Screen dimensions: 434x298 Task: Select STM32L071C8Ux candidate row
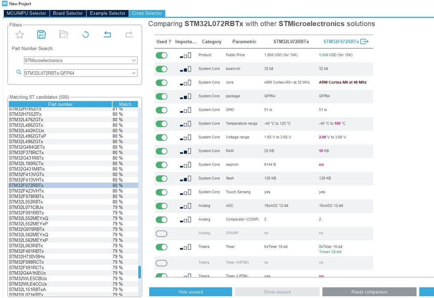point(73,207)
